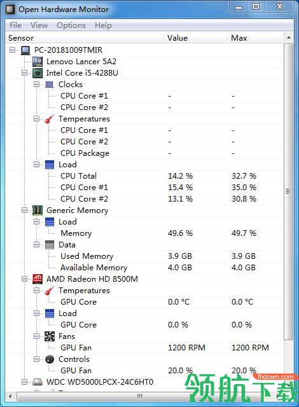The height and width of the screenshot is (407, 299).
Task: Click the 0.0 °C value in Value column
Action: pyautogui.click(x=179, y=302)
